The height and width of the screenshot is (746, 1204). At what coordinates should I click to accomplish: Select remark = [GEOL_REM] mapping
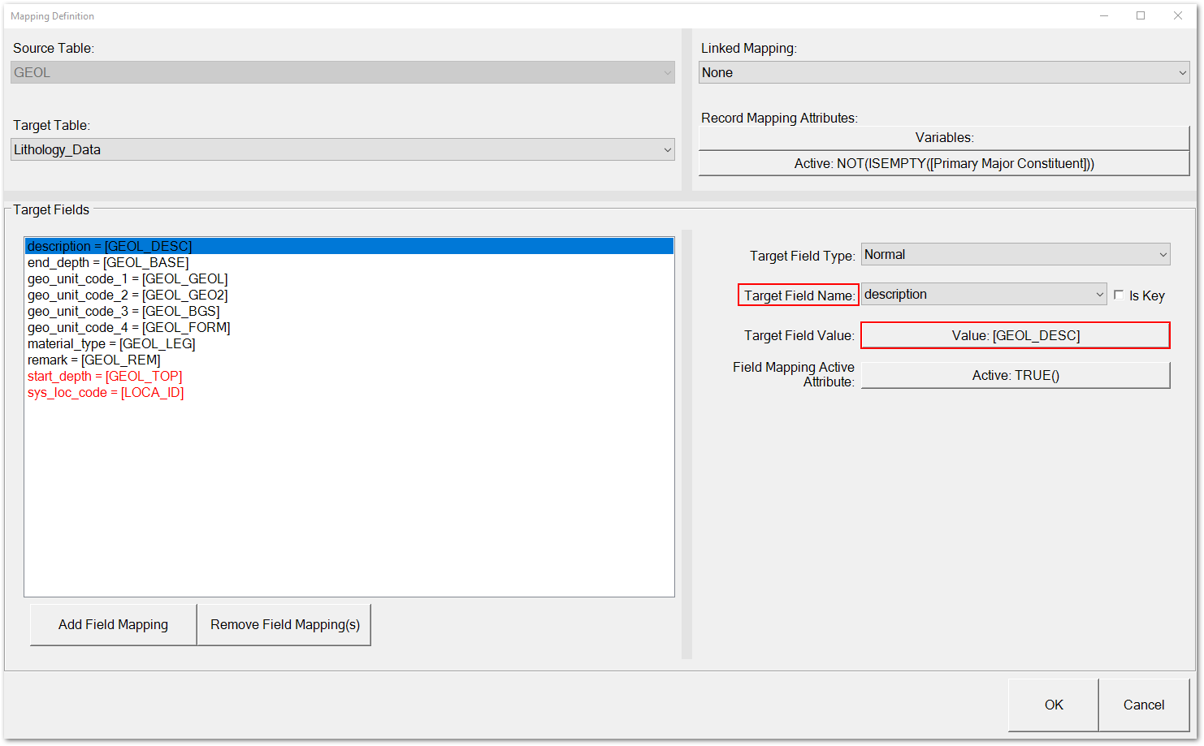coord(349,360)
